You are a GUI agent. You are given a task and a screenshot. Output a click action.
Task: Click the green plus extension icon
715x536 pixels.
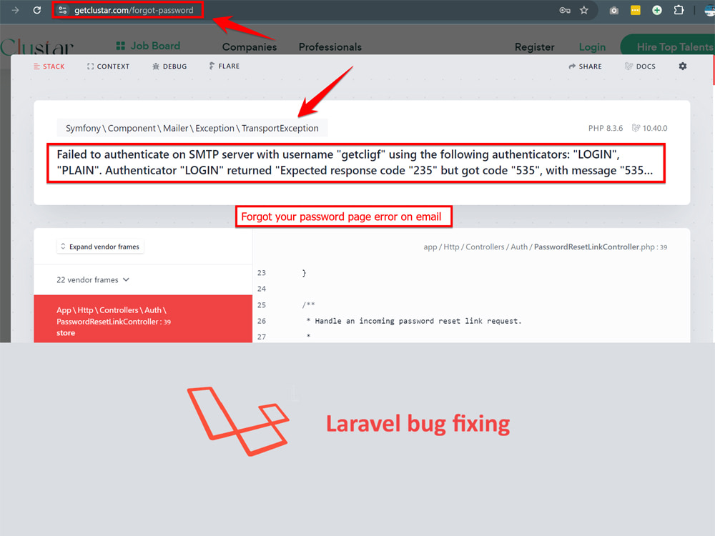point(656,10)
